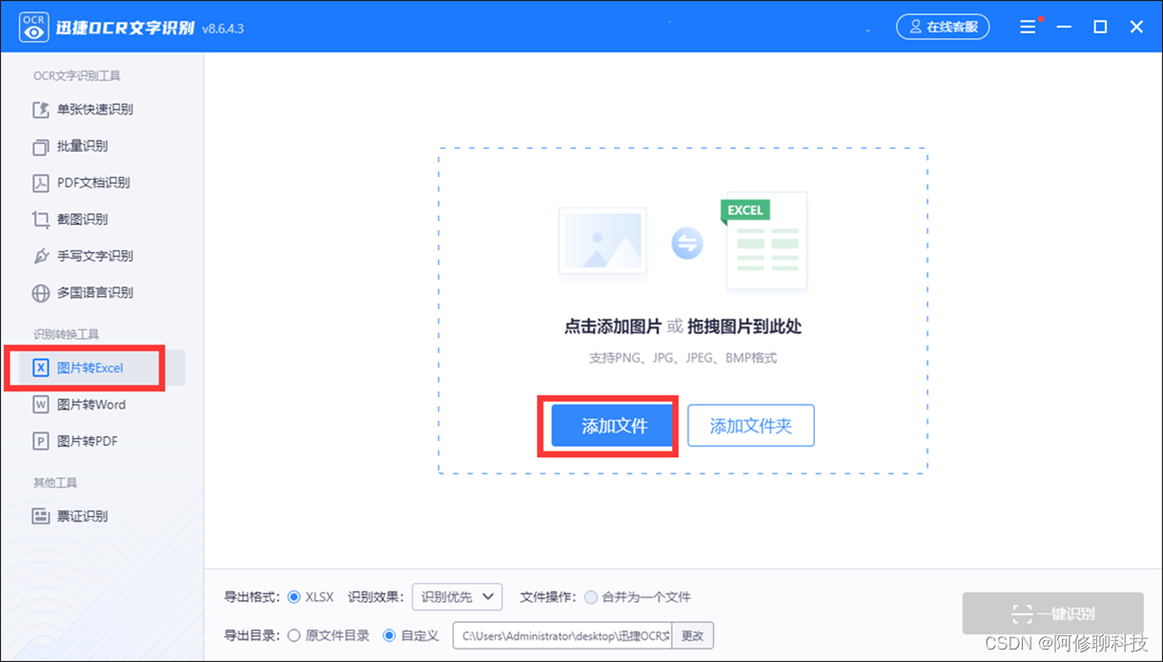Click the 添加文件 button

pos(614,426)
